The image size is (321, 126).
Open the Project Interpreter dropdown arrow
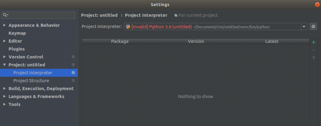pyautogui.click(x=304, y=27)
